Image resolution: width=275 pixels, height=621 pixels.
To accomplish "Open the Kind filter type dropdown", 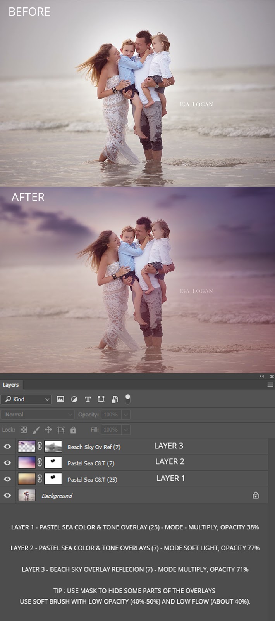I will click(26, 399).
